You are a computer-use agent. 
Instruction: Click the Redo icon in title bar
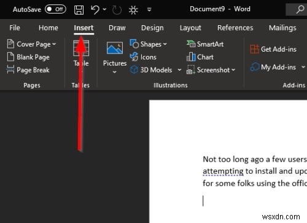[117, 10]
